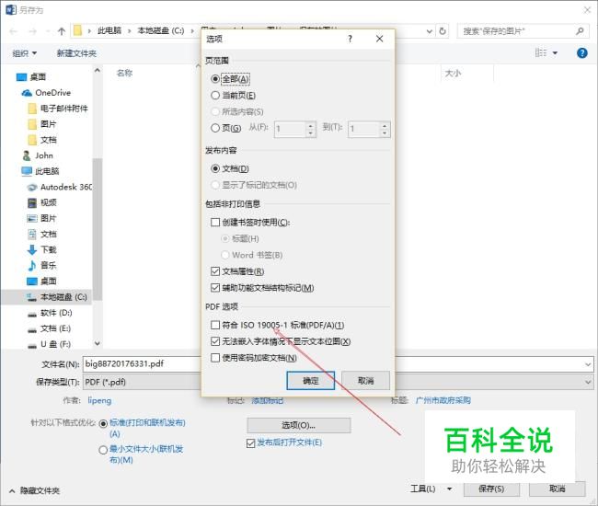The height and width of the screenshot is (506, 598).
Task: Click navigation pane scrollbar up arrow
Action: coord(98,70)
